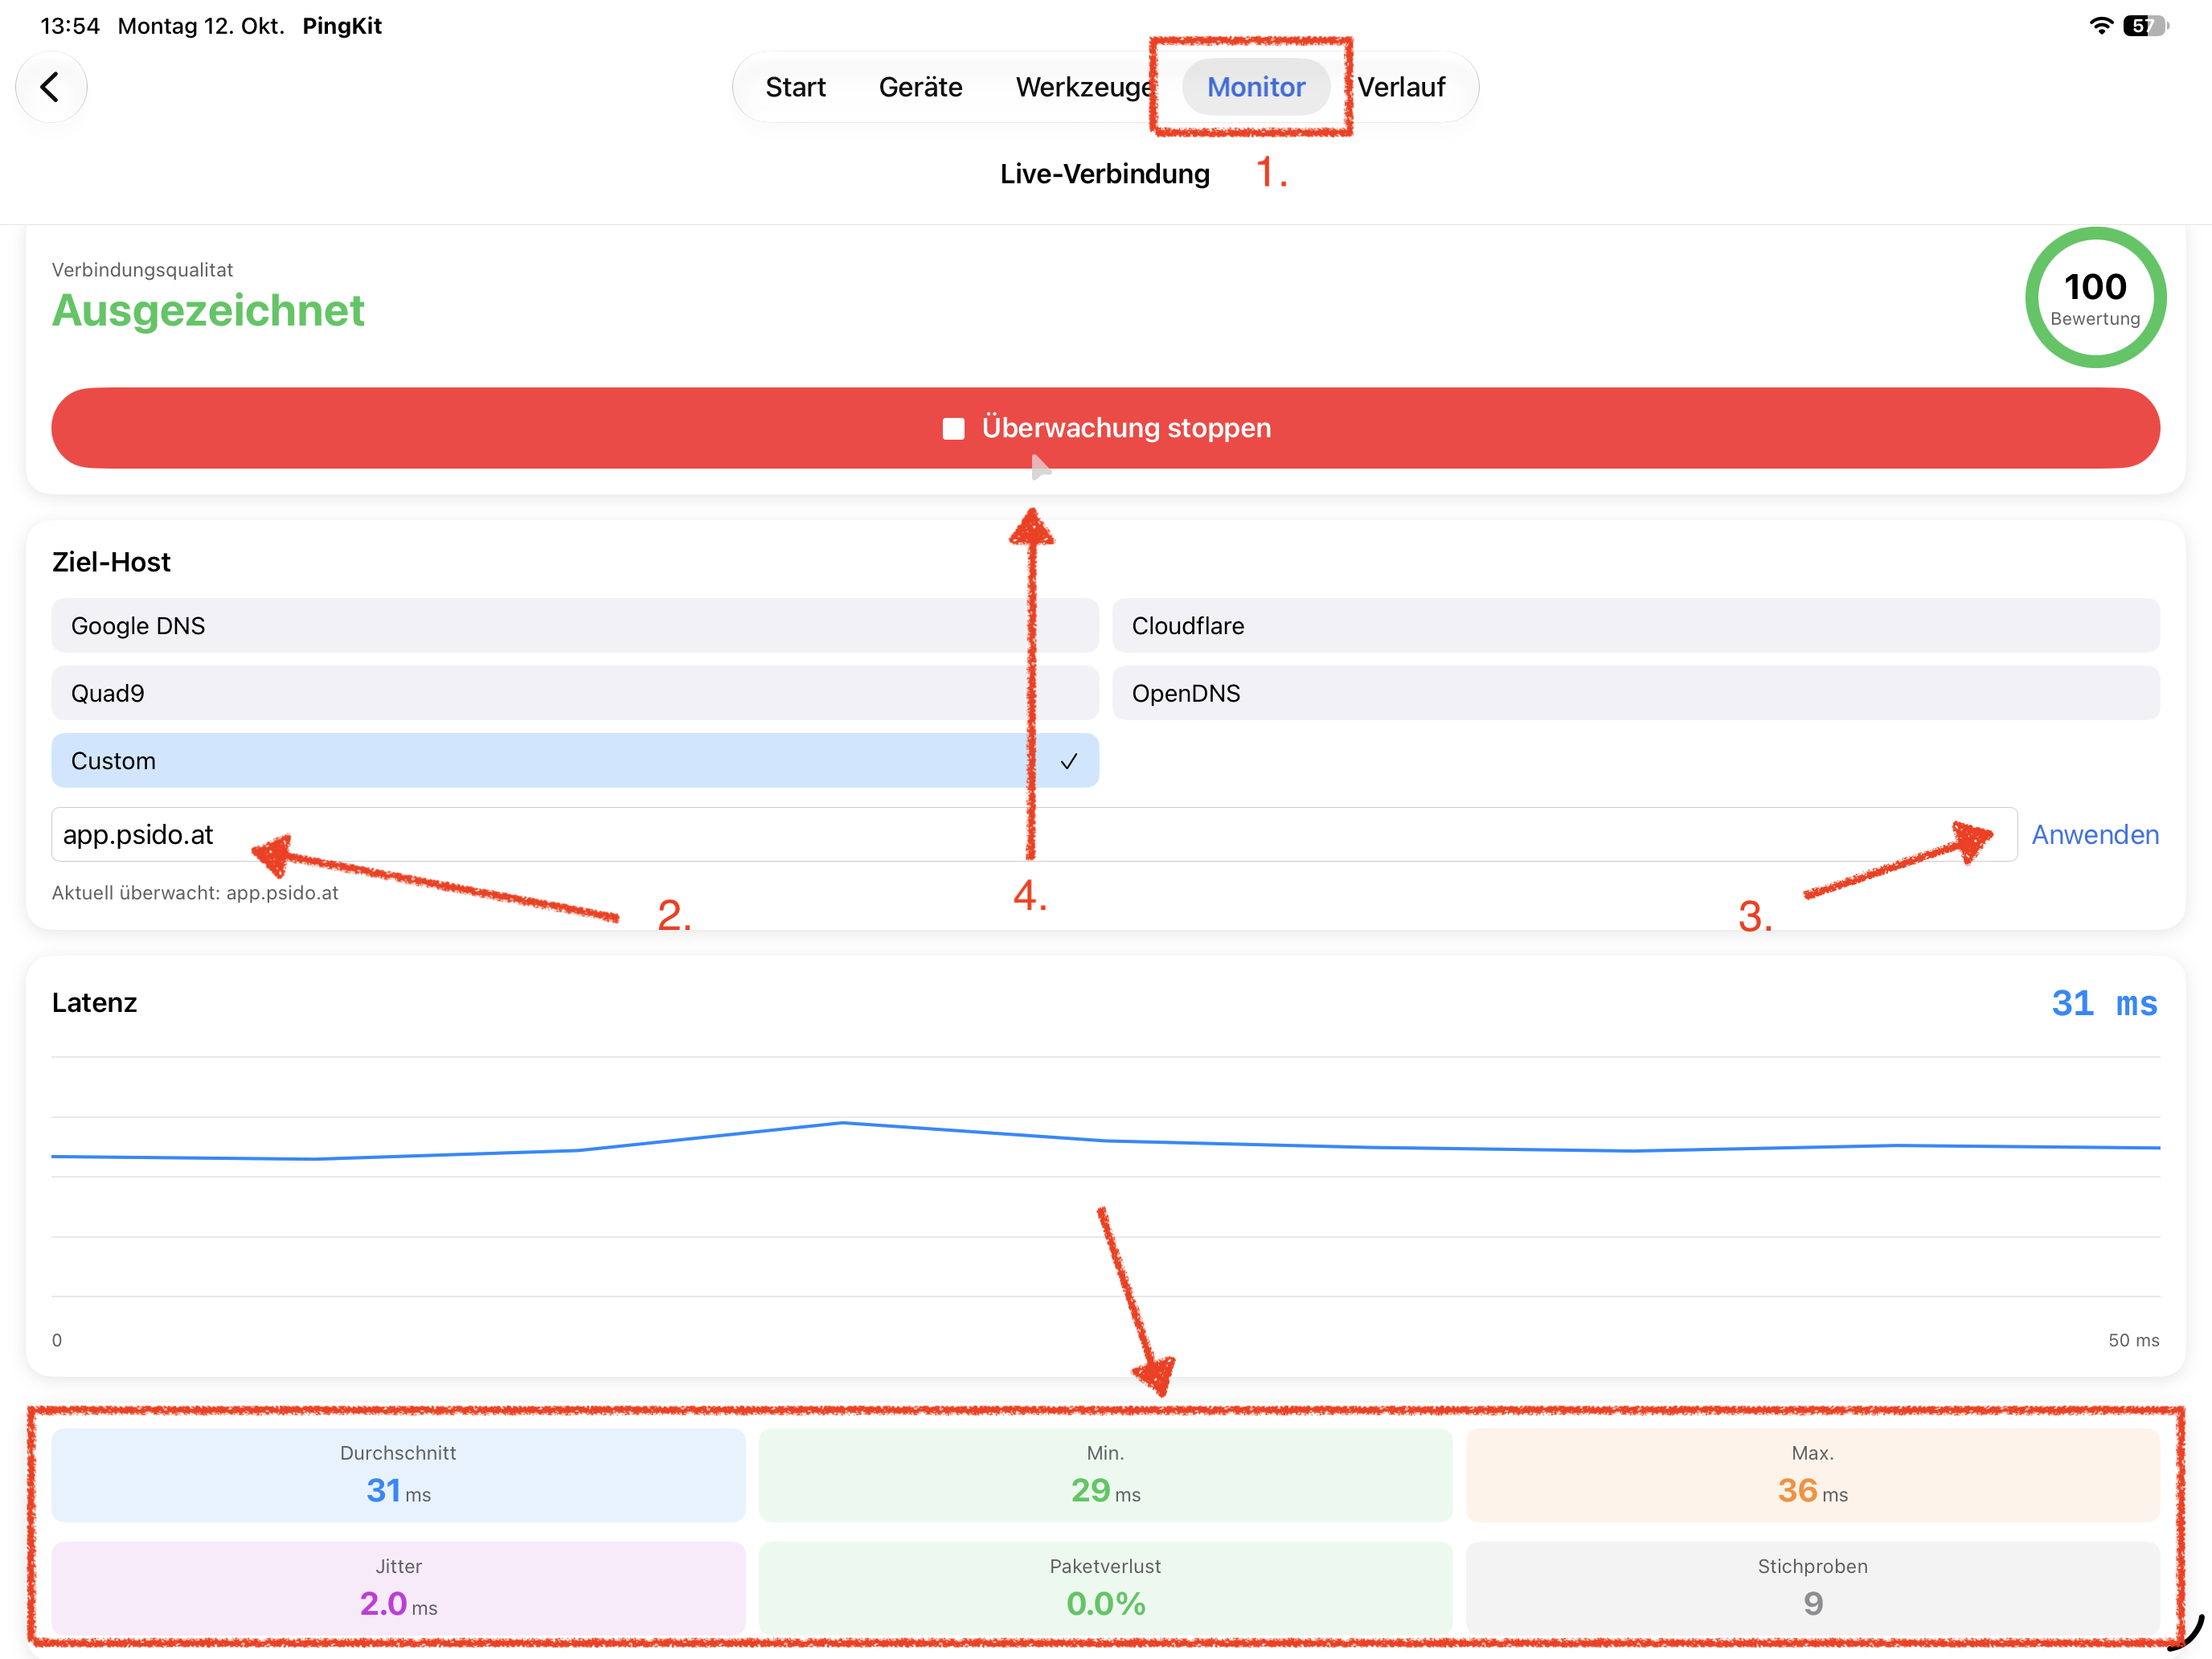Click the Stichproben 9 card
The image size is (2212, 1659).
1812,1588
